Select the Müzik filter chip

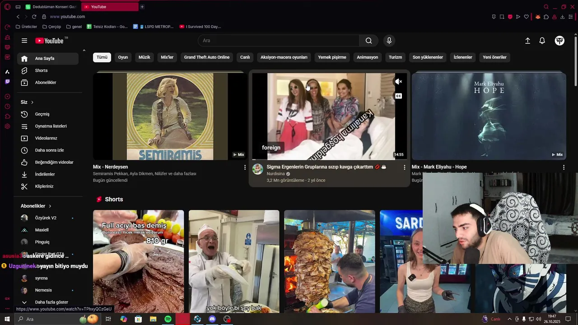pyautogui.click(x=144, y=57)
